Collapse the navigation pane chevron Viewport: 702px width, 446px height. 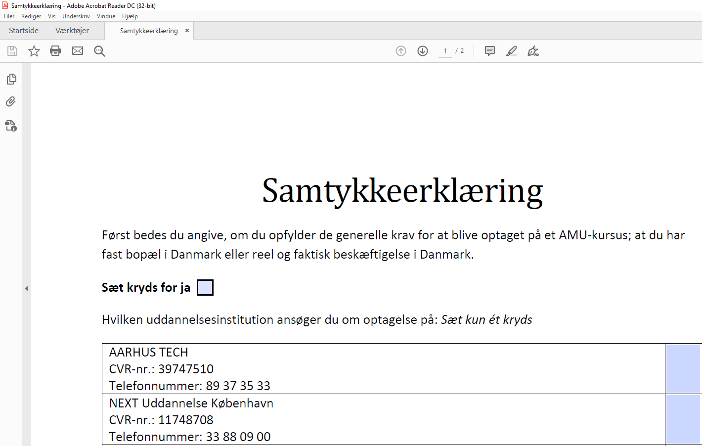(x=27, y=288)
